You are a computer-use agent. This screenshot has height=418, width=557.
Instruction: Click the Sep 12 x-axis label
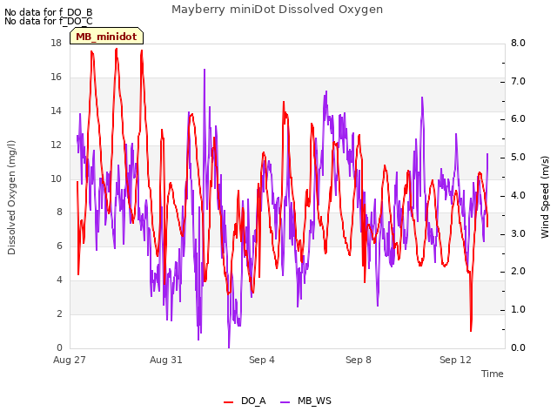point(455,360)
